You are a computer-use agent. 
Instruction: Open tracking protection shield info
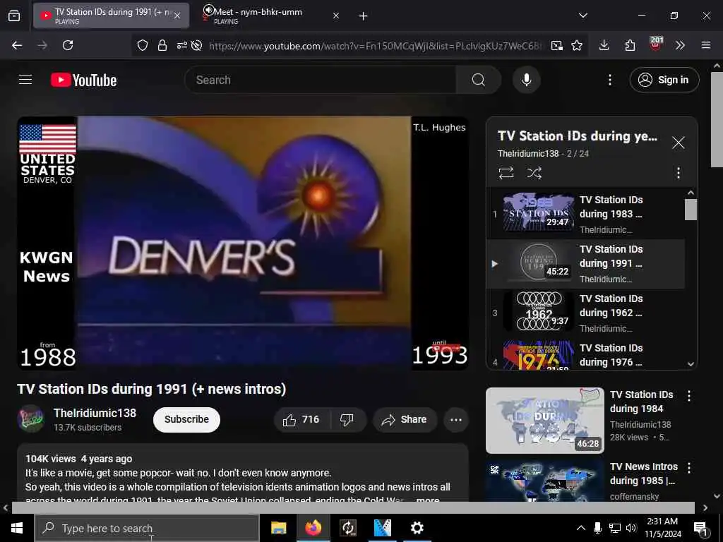tap(143, 45)
